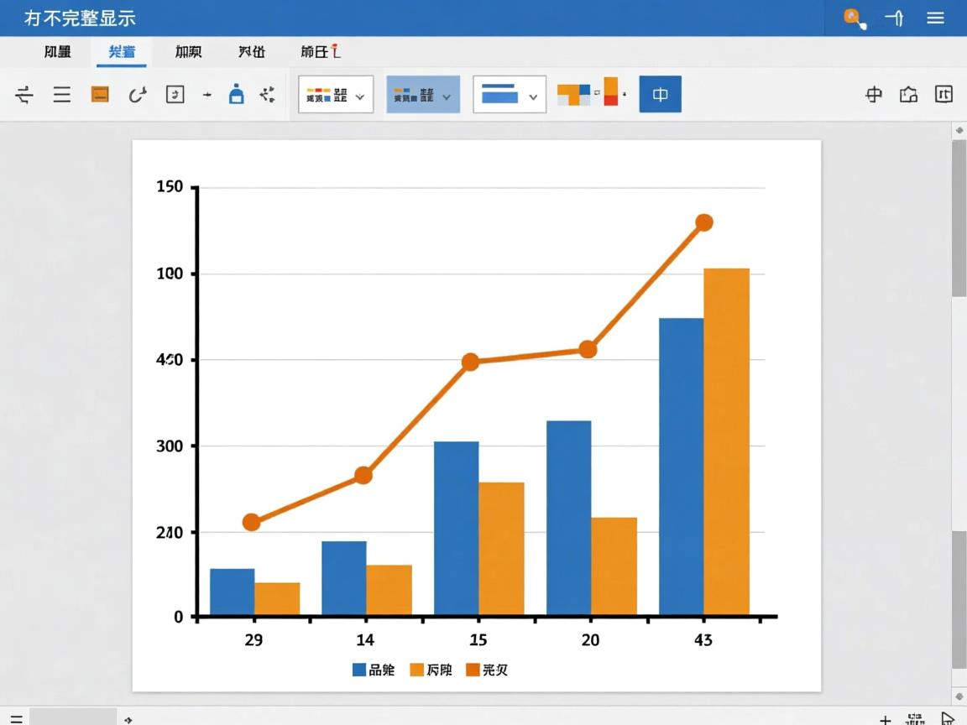Click the plus button at bottom right
Screen dimensions: 967x725
click(x=885, y=719)
